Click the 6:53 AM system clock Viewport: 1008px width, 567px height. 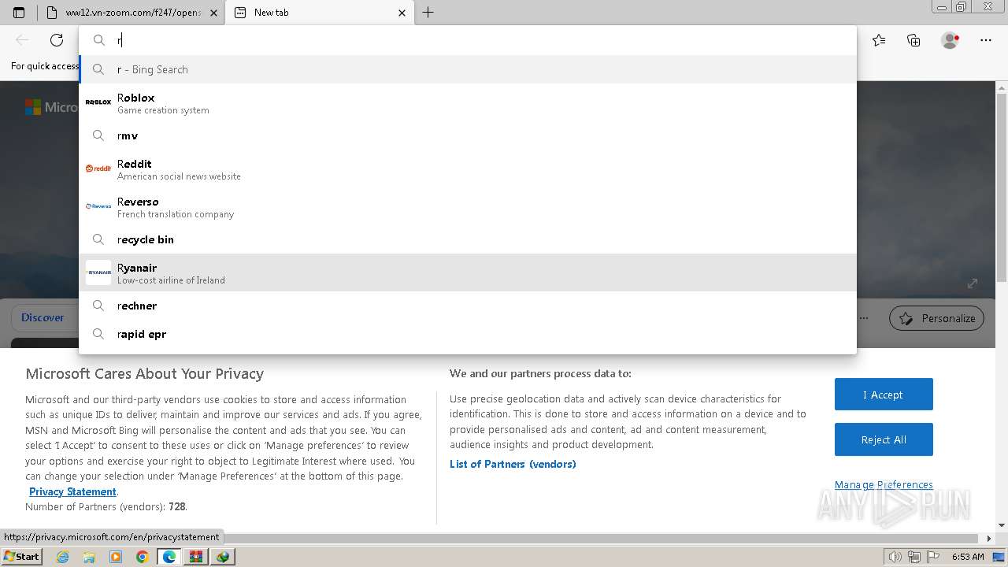(968, 557)
